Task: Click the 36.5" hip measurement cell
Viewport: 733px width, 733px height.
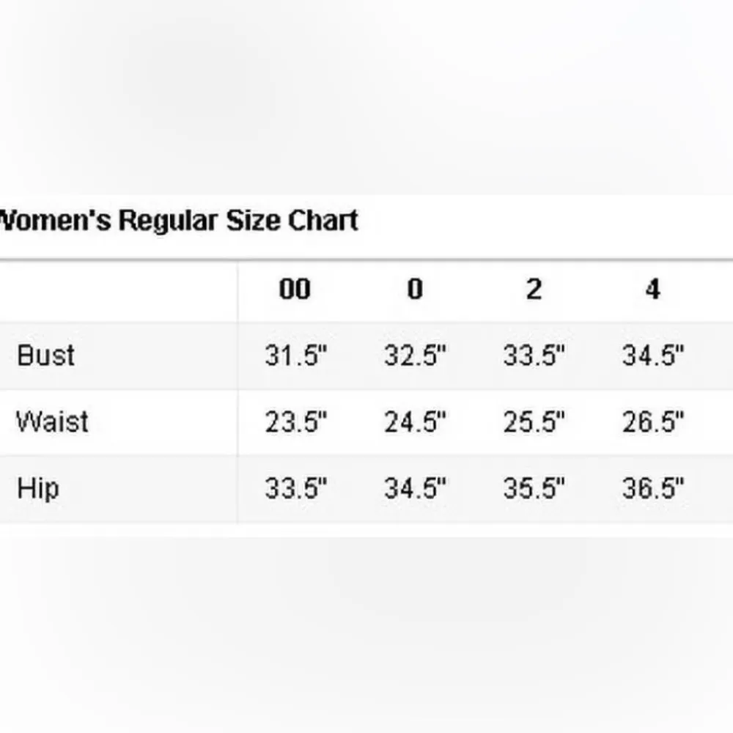Action: click(x=653, y=488)
